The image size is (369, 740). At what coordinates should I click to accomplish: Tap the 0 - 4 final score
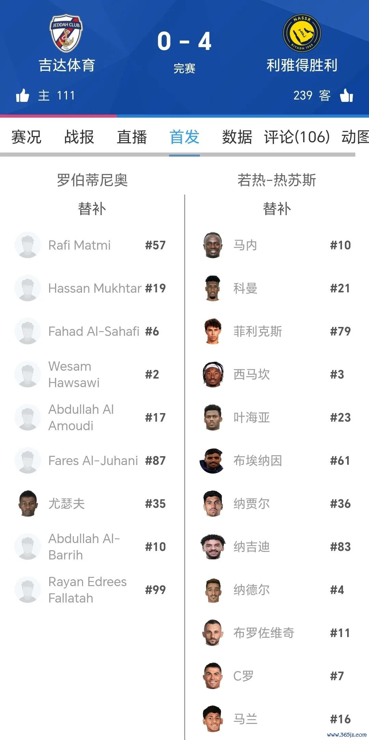pos(184,41)
